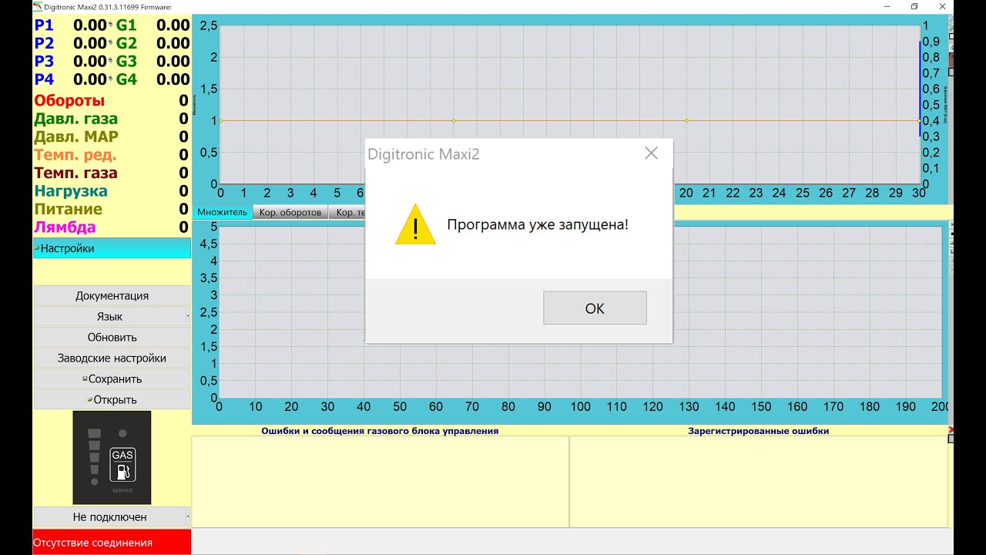Image resolution: width=986 pixels, height=555 pixels.
Task: Click the Зарегистрированные ошибки header
Action: 758,431
